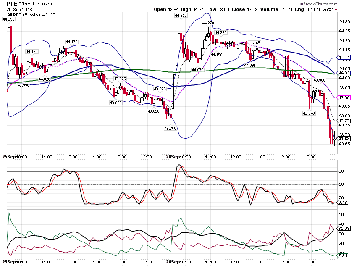Click the 43.840 price annotation
This screenshot has width=357, height=266.
(309, 113)
